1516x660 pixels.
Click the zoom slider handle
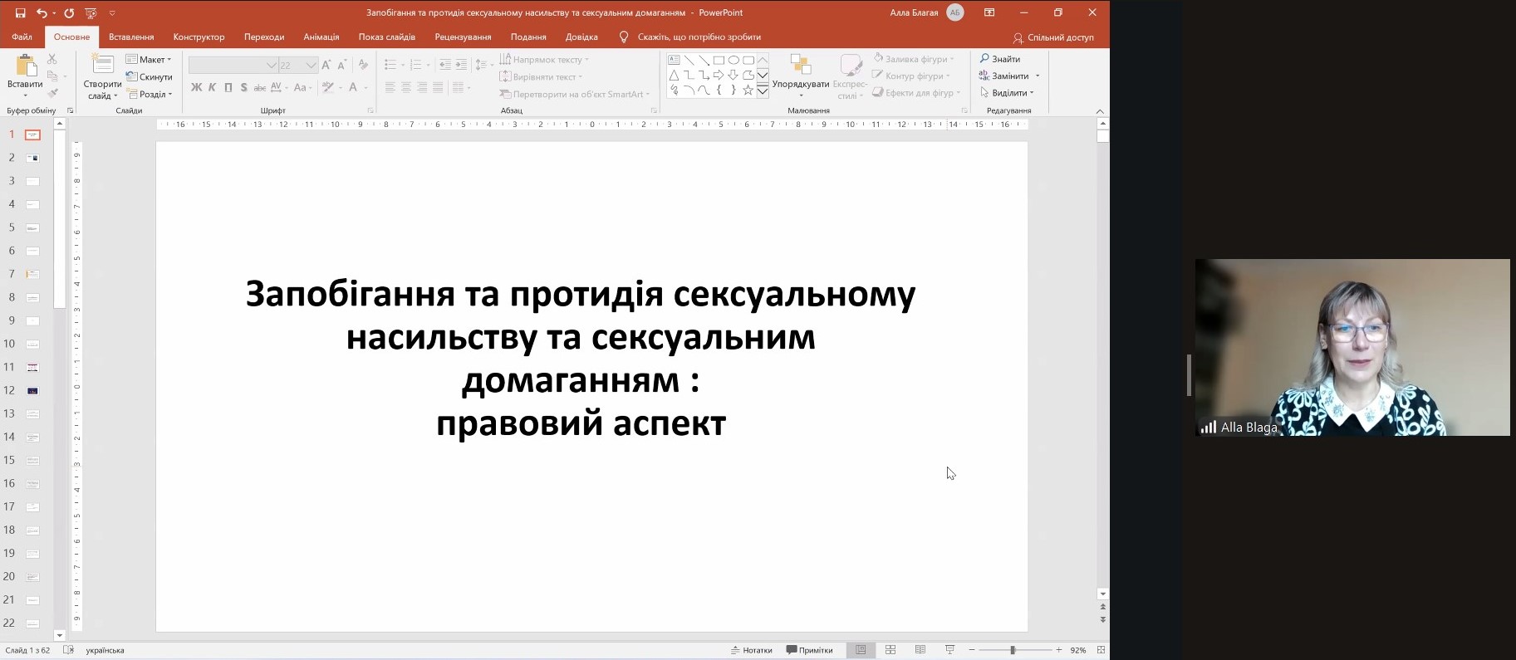(1013, 650)
